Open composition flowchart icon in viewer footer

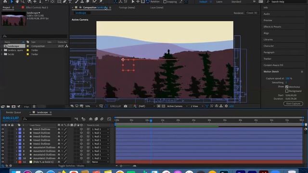[x=221, y=106]
